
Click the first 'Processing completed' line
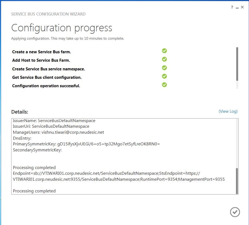(x=34, y=167)
